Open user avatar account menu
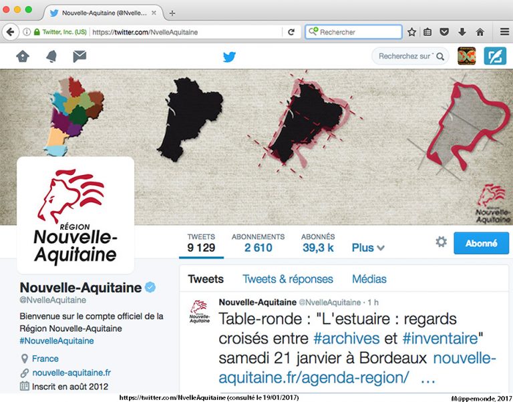The image size is (513, 402). click(466, 56)
